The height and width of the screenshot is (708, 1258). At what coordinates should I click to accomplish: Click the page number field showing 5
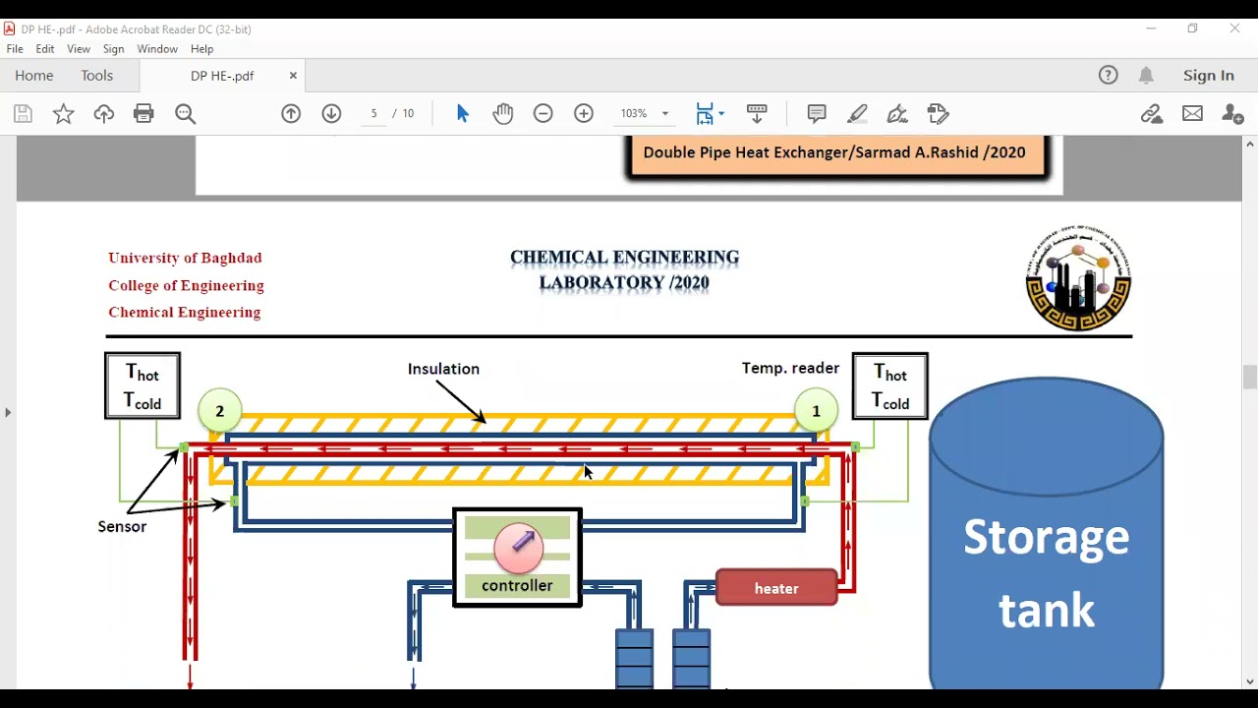(373, 114)
